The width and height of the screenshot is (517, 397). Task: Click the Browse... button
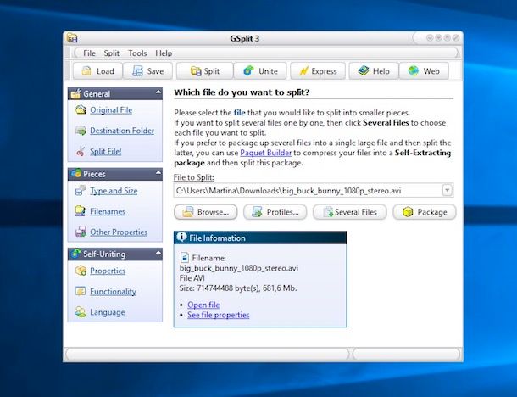pos(205,212)
